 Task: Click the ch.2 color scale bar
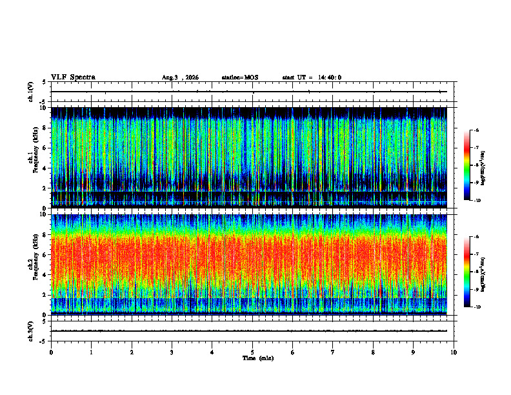click(x=466, y=272)
